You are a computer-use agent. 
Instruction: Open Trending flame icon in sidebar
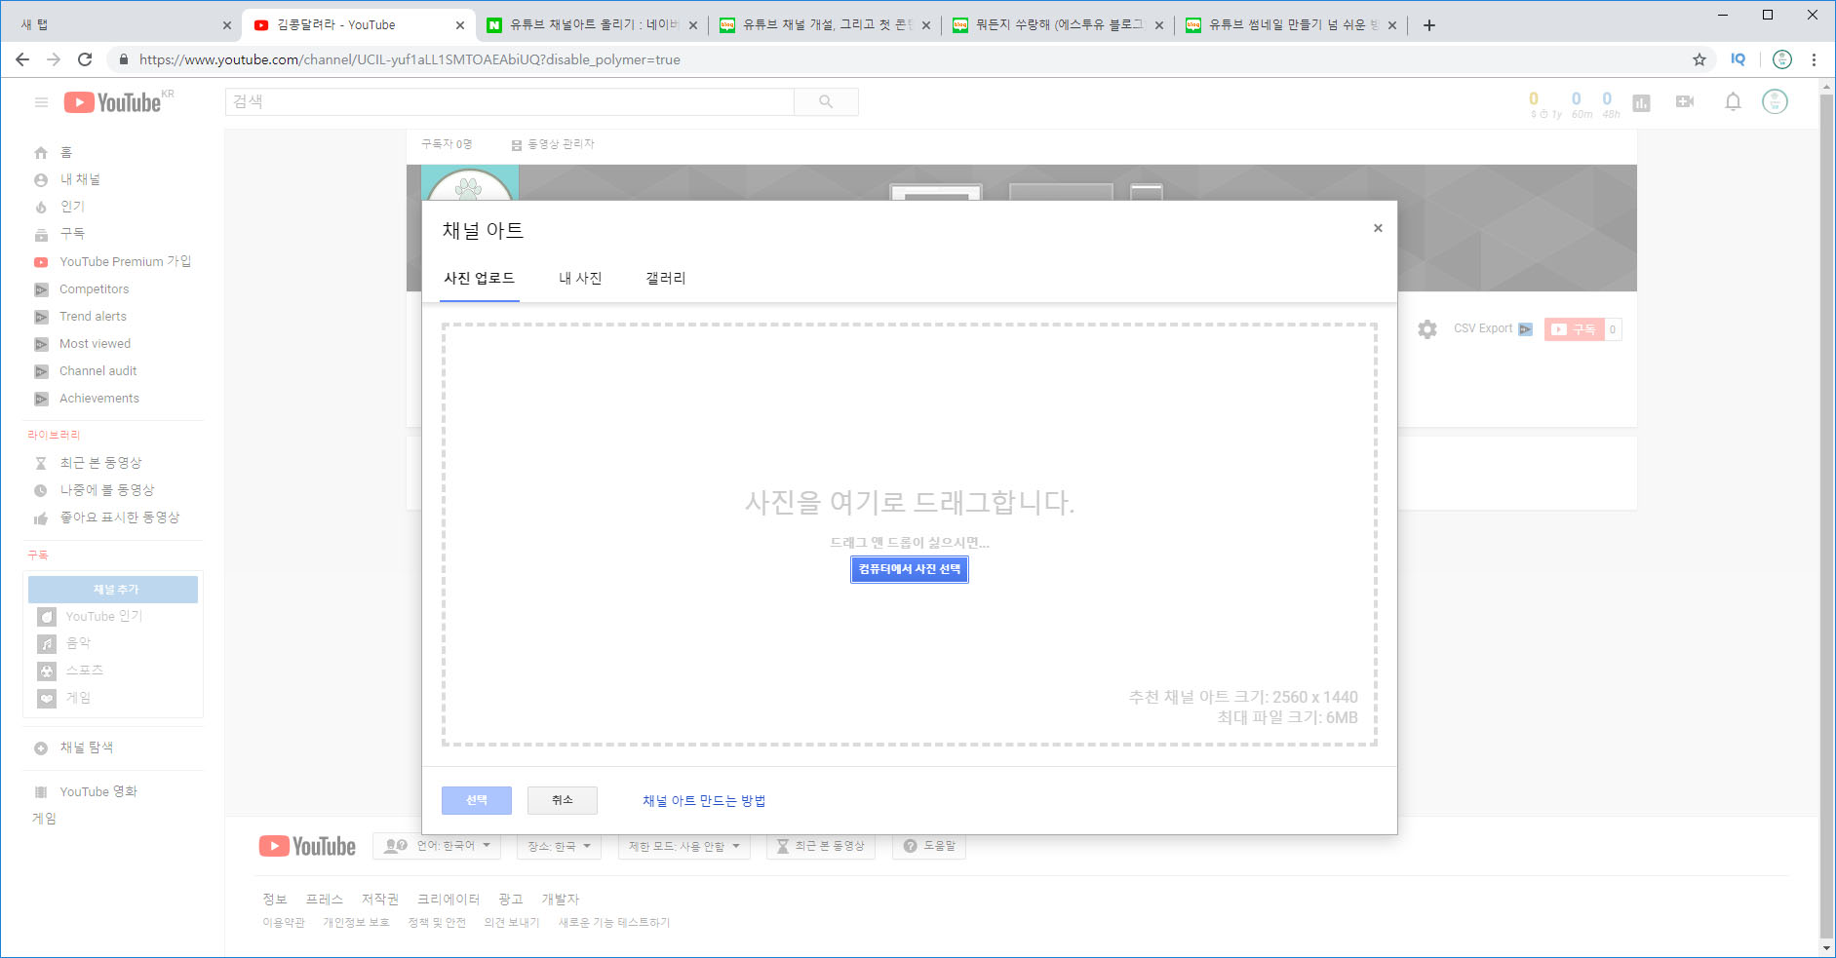(x=41, y=208)
